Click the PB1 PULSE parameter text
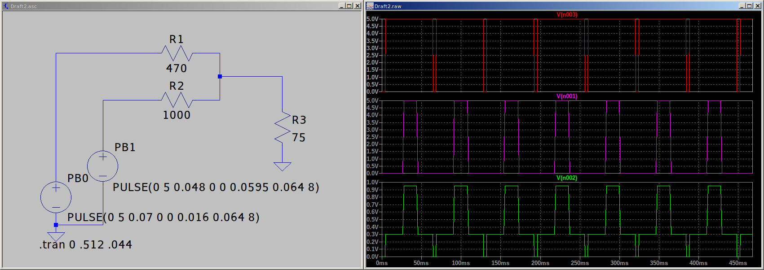The height and width of the screenshot is (270, 764). coord(216,187)
